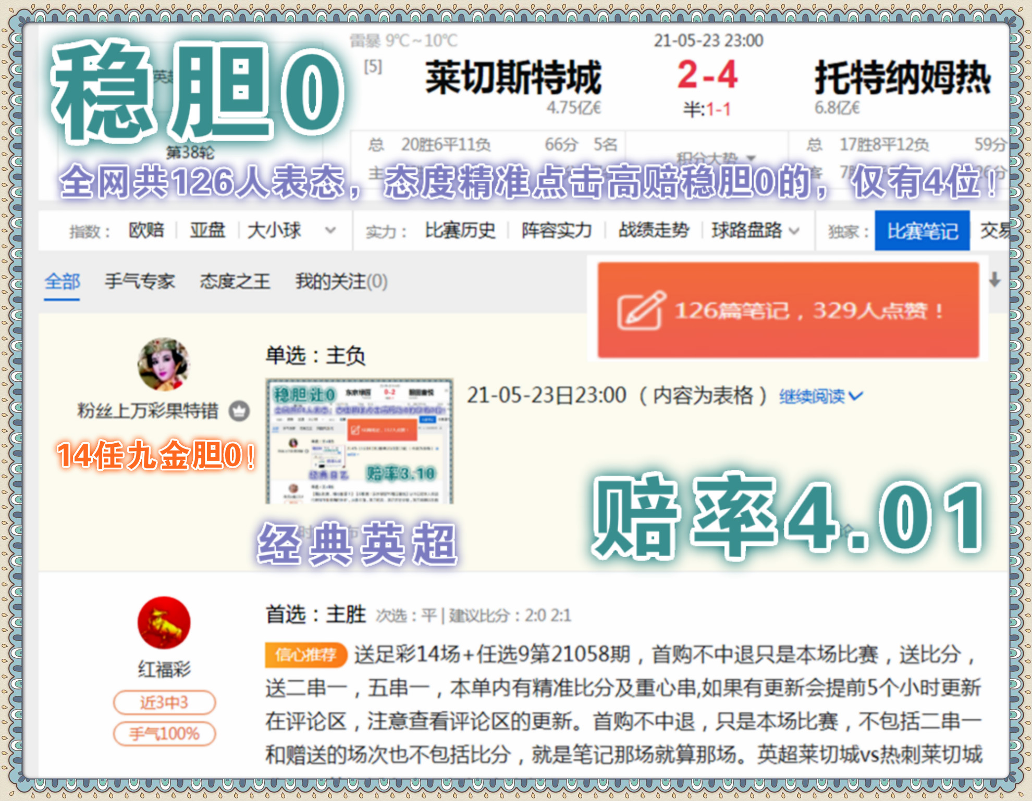This screenshot has width=1032, height=801.
Task: Open 粉丝上万彩果特错 user avatar
Action: (164, 364)
